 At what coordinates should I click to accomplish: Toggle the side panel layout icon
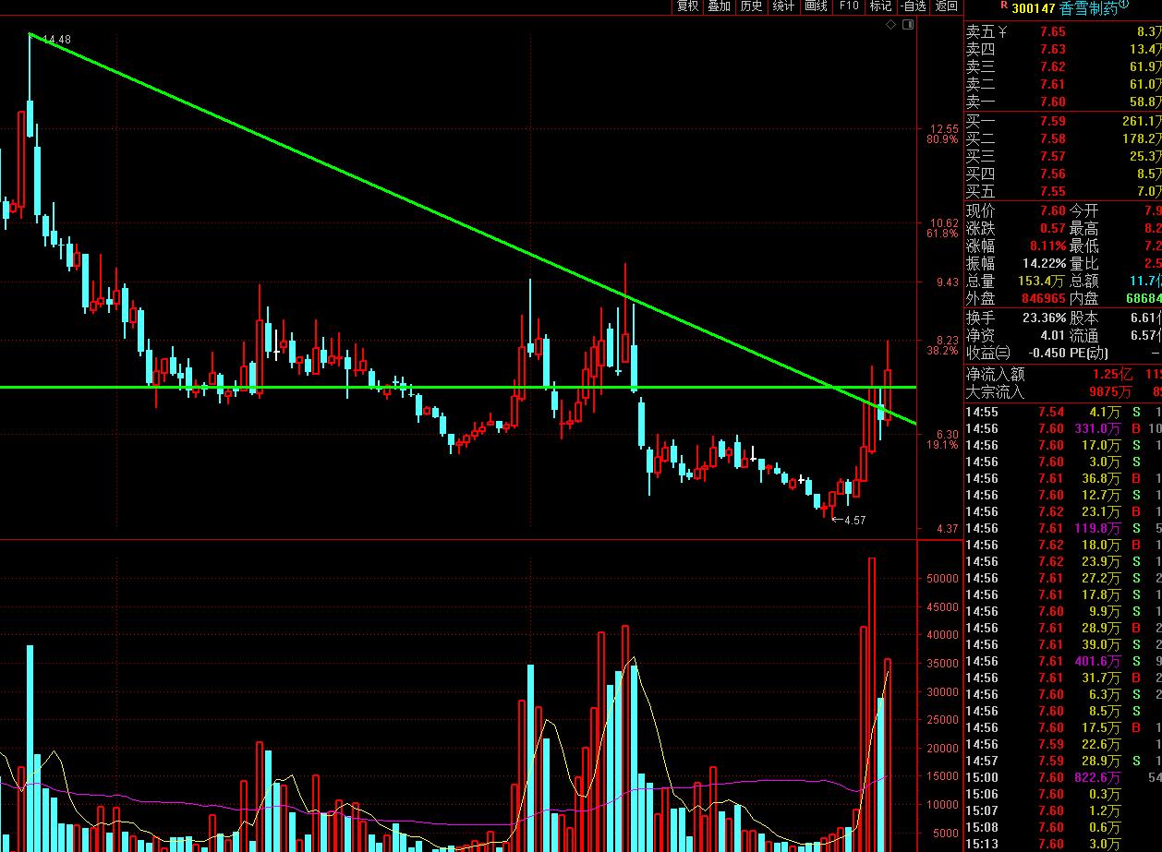pyautogui.click(x=907, y=25)
